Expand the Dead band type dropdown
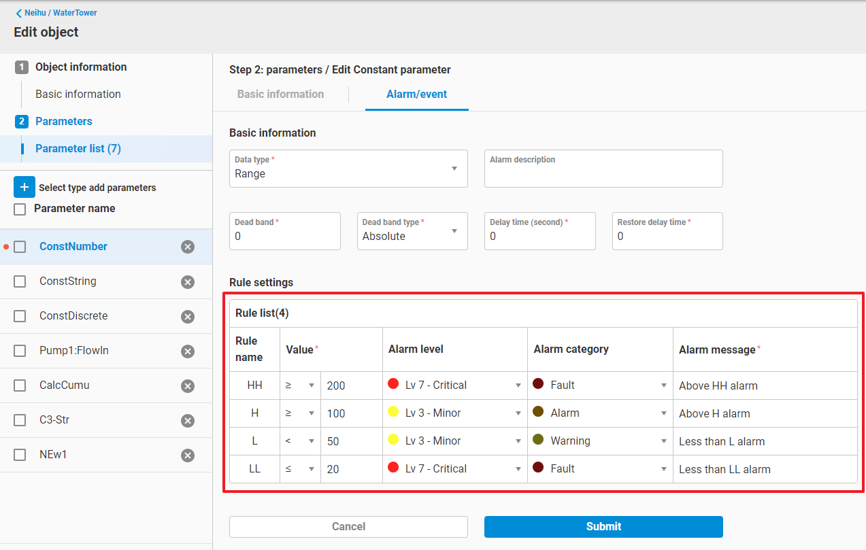Image resolution: width=866 pixels, height=550 pixels. [x=412, y=231]
